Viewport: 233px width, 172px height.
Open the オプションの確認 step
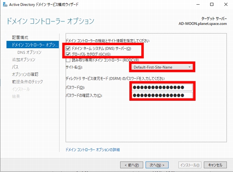(25, 74)
